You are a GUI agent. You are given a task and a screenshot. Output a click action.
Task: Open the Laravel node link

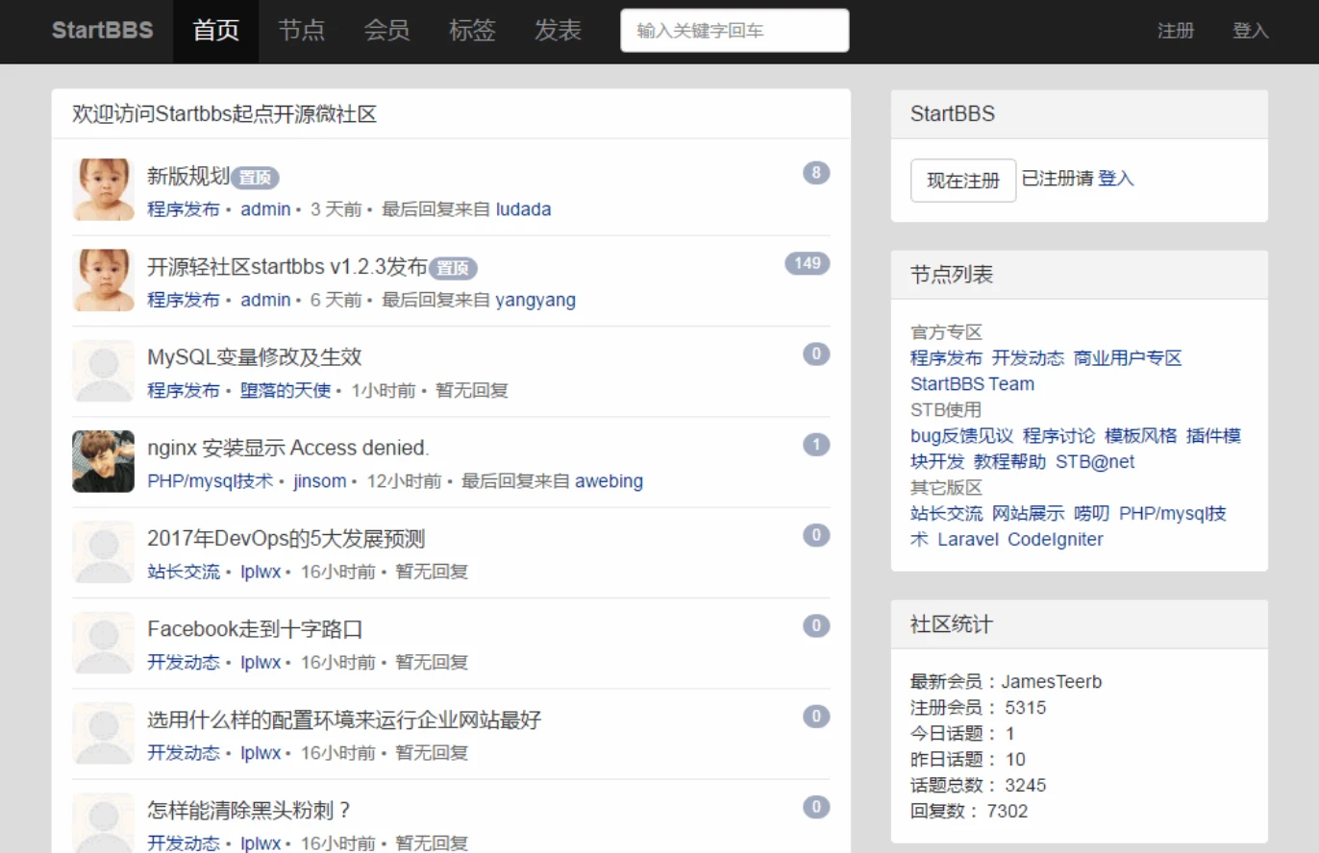(967, 539)
